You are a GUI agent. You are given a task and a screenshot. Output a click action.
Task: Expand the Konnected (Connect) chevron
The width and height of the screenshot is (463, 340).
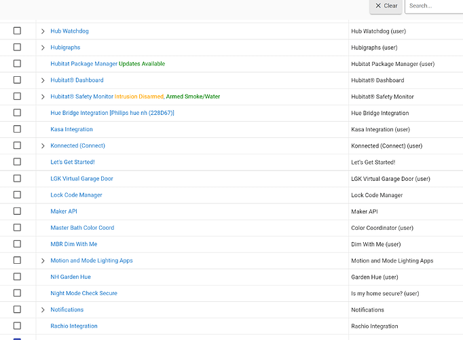click(x=43, y=146)
